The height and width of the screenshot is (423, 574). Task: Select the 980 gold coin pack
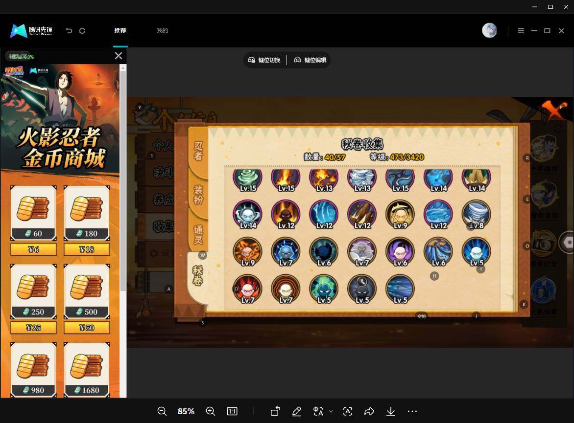(x=33, y=370)
